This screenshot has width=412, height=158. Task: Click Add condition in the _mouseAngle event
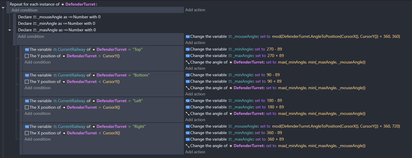(x=31, y=37)
